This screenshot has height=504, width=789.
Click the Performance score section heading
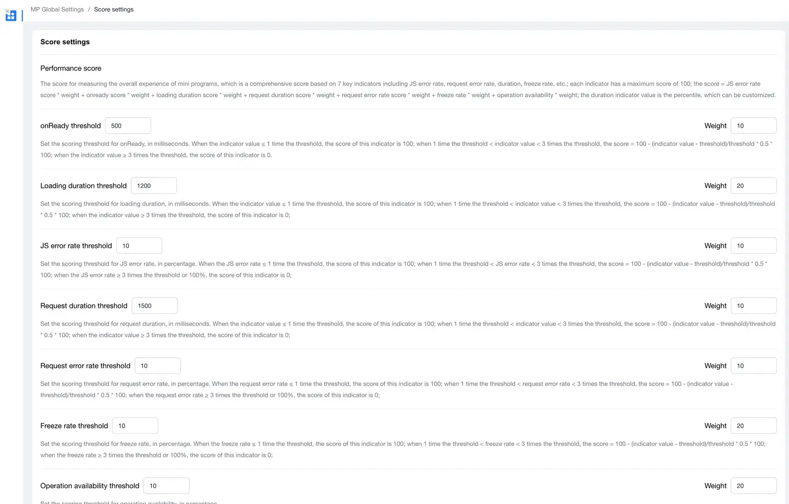click(x=71, y=68)
